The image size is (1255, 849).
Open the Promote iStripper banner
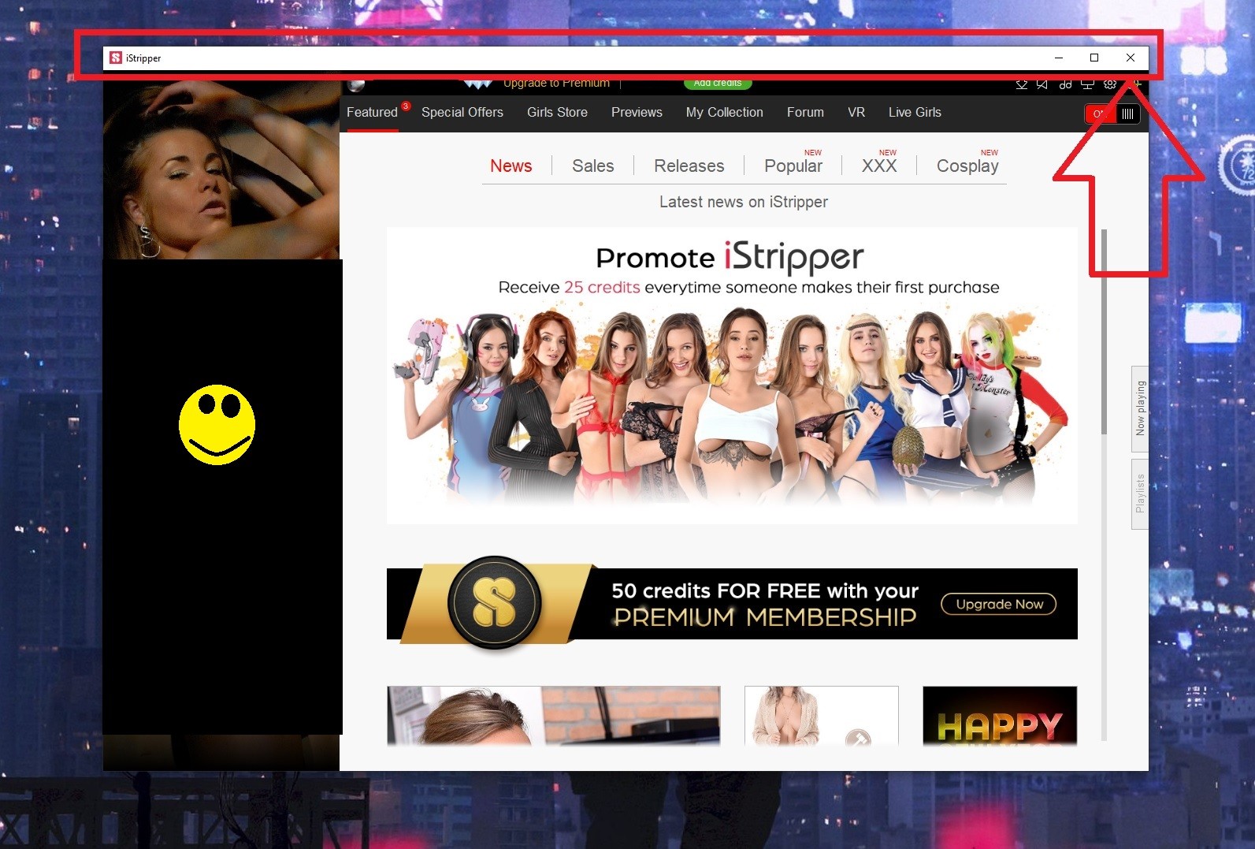(732, 375)
